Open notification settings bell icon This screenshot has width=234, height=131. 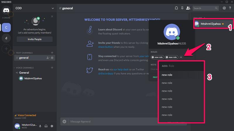[176, 8]
